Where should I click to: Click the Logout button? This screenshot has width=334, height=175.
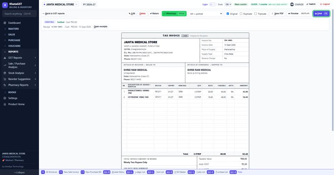[325, 4]
